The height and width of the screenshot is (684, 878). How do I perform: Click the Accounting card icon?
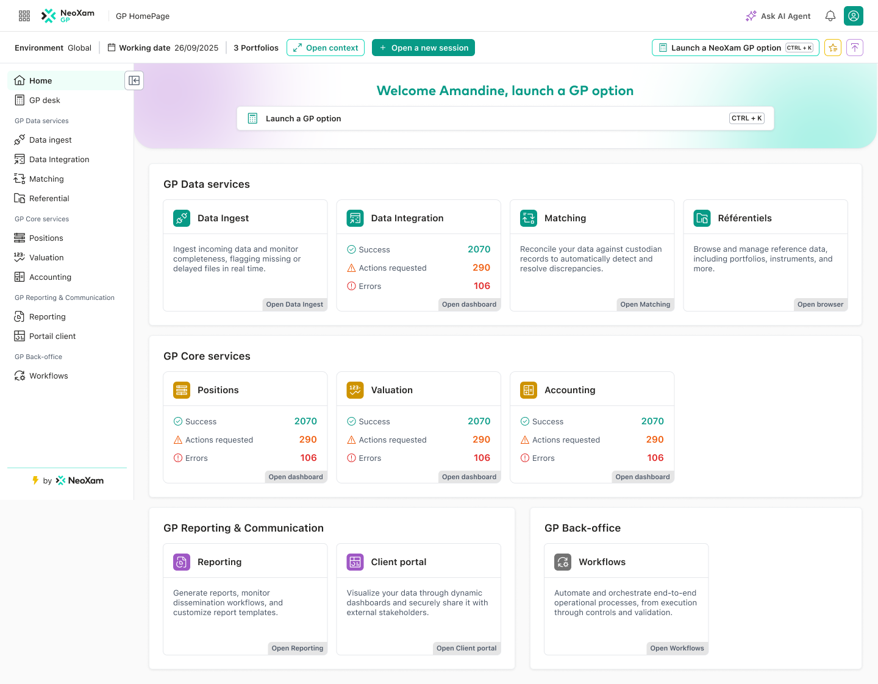click(x=529, y=390)
